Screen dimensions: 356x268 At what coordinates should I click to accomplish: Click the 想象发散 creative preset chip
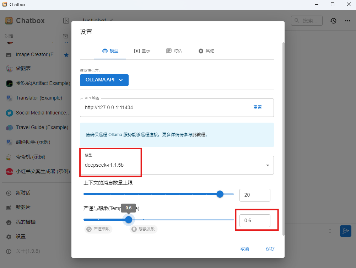tap(144, 229)
